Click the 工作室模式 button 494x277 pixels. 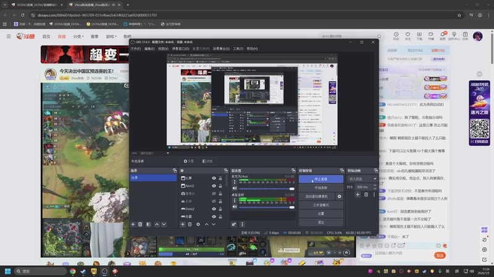click(320, 205)
